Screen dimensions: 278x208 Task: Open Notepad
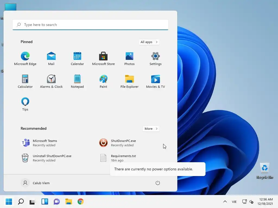click(77, 82)
